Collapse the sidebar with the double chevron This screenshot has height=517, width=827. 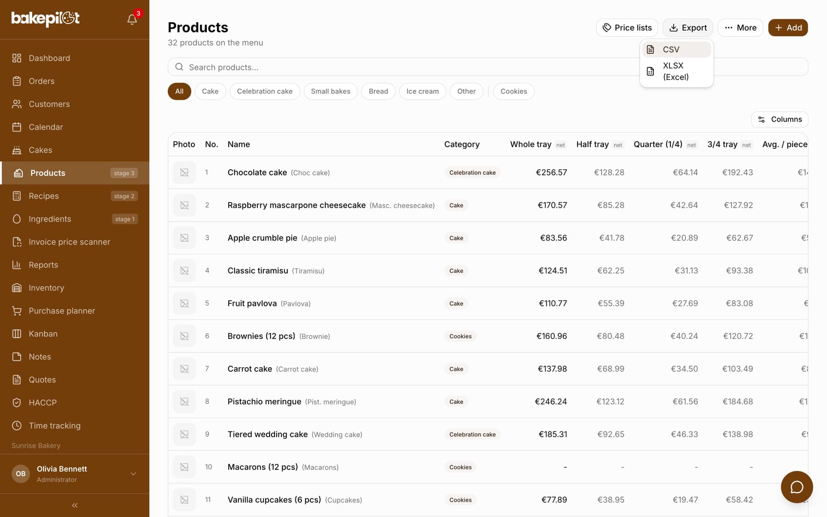click(74, 506)
